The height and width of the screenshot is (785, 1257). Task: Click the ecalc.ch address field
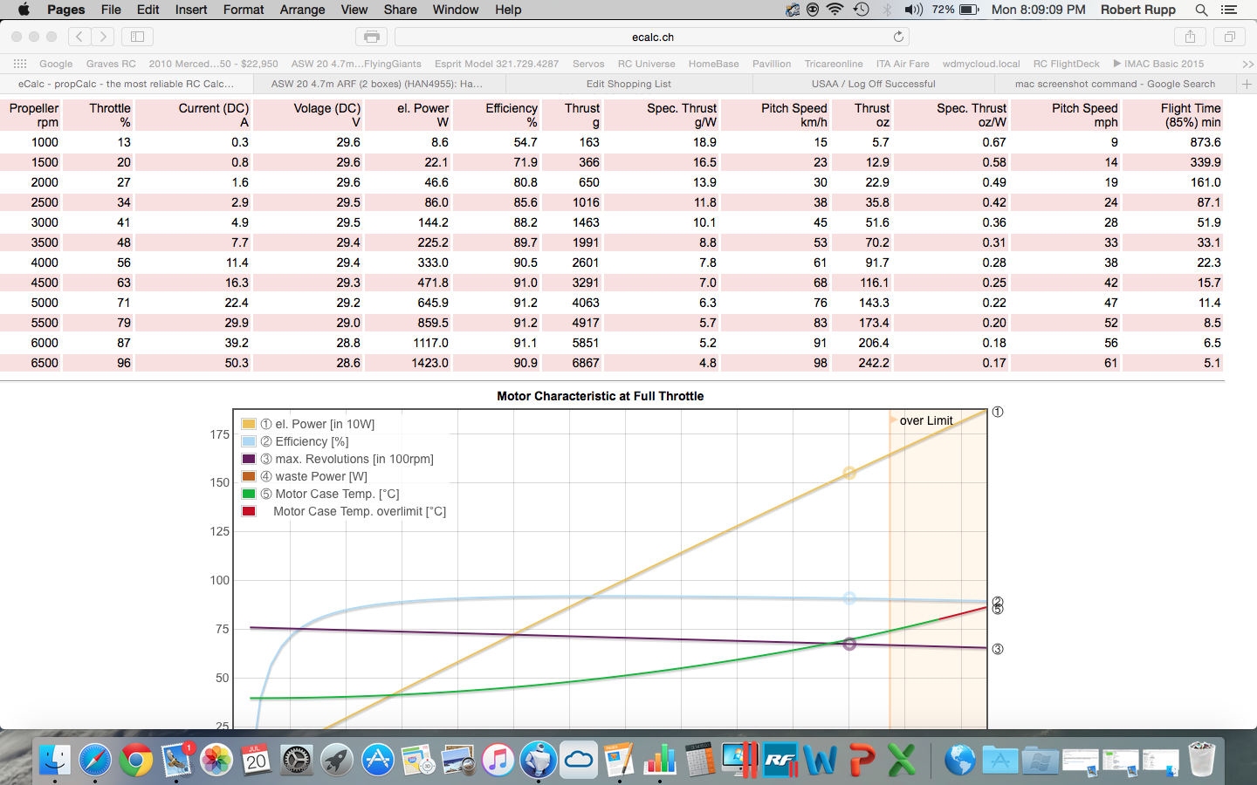tap(652, 37)
